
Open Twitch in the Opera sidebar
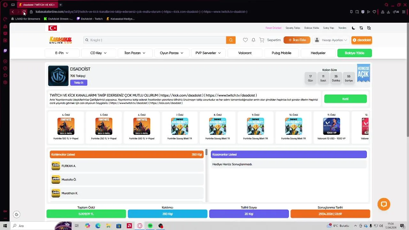point(5,50)
